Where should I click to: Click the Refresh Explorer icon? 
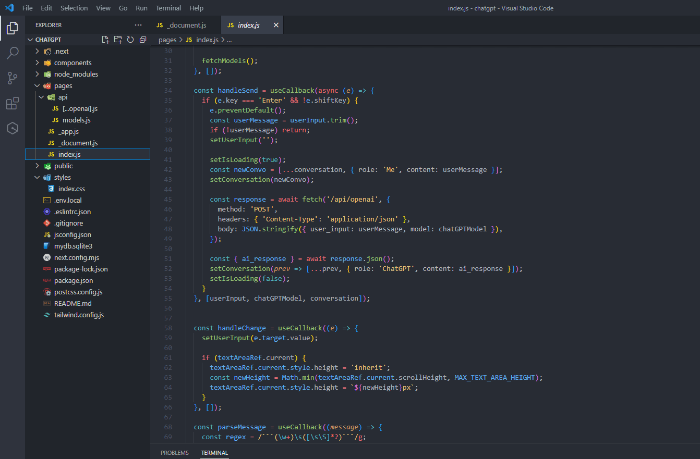(x=130, y=40)
